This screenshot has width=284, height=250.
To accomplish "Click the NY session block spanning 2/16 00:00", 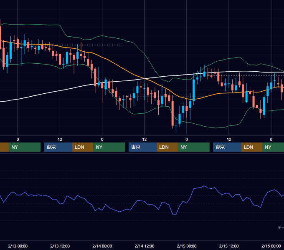I will point(273,147).
